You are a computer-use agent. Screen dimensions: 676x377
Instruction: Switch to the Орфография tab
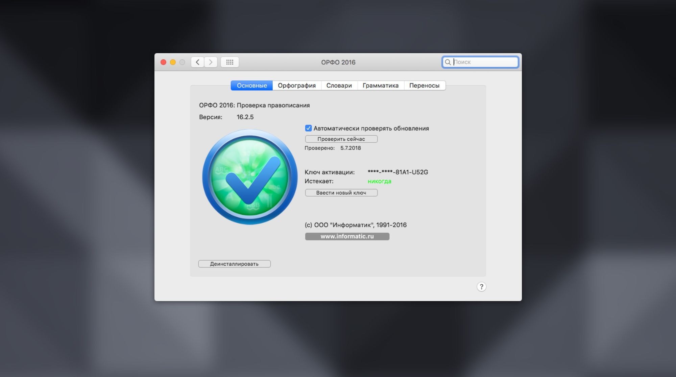tap(296, 85)
